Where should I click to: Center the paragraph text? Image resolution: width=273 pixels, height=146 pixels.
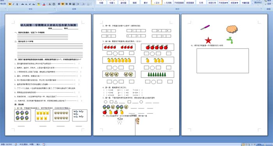click(x=63, y=4)
